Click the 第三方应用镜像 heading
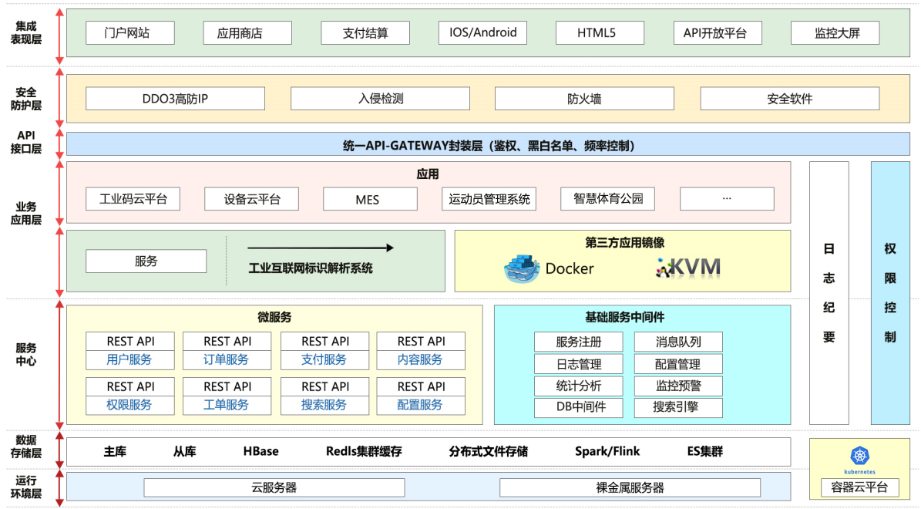 coord(624,242)
